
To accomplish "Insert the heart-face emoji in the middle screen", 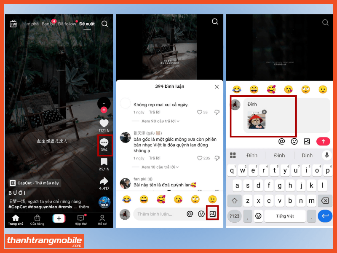I will coord(161,199).
